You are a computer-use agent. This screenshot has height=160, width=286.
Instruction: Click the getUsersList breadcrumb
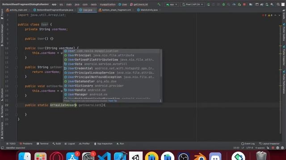click(139, 4)
